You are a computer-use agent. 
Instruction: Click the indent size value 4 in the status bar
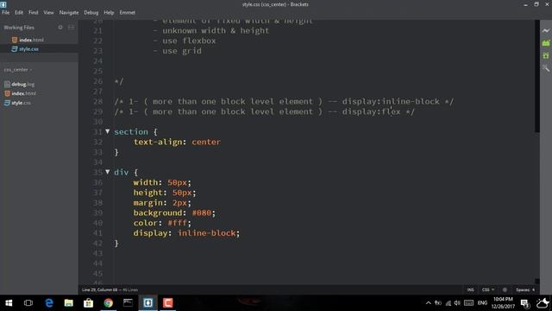click(x=533, y=290)
